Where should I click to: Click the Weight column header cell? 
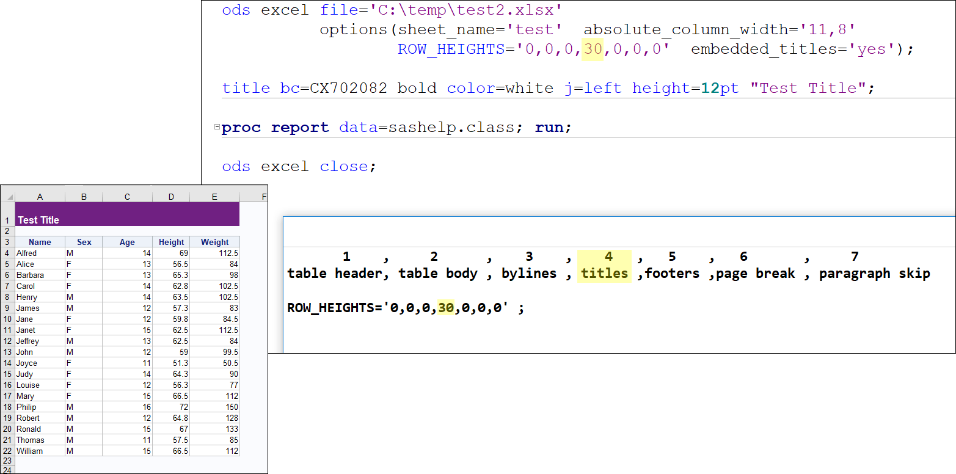(x=214, y=242)
